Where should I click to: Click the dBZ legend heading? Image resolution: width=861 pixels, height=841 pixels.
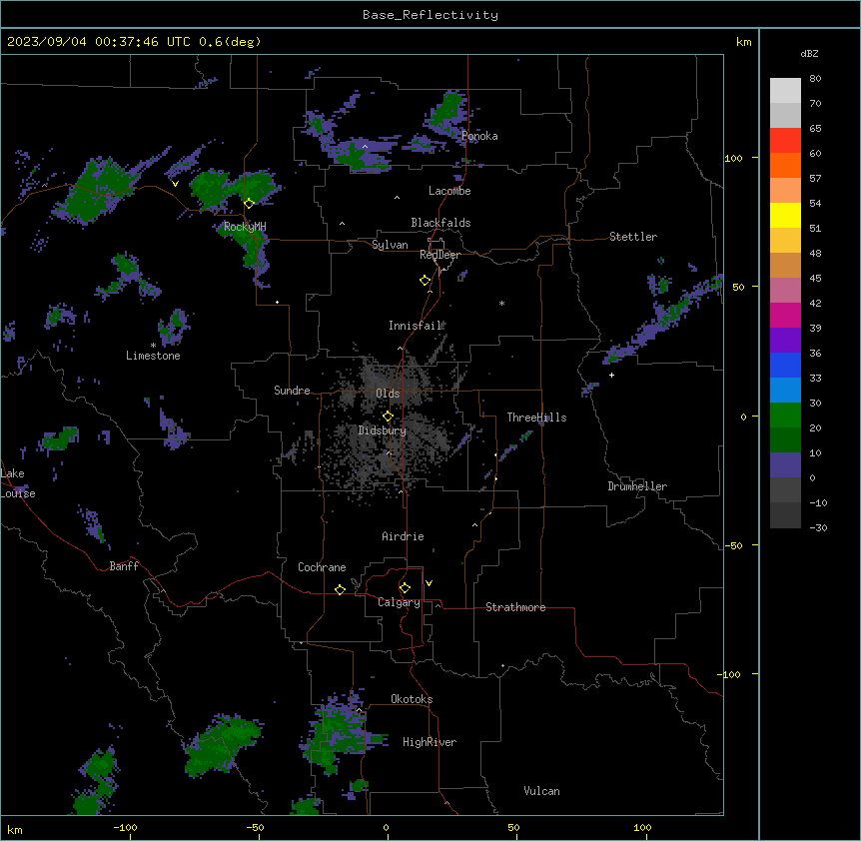click(809, 53)
